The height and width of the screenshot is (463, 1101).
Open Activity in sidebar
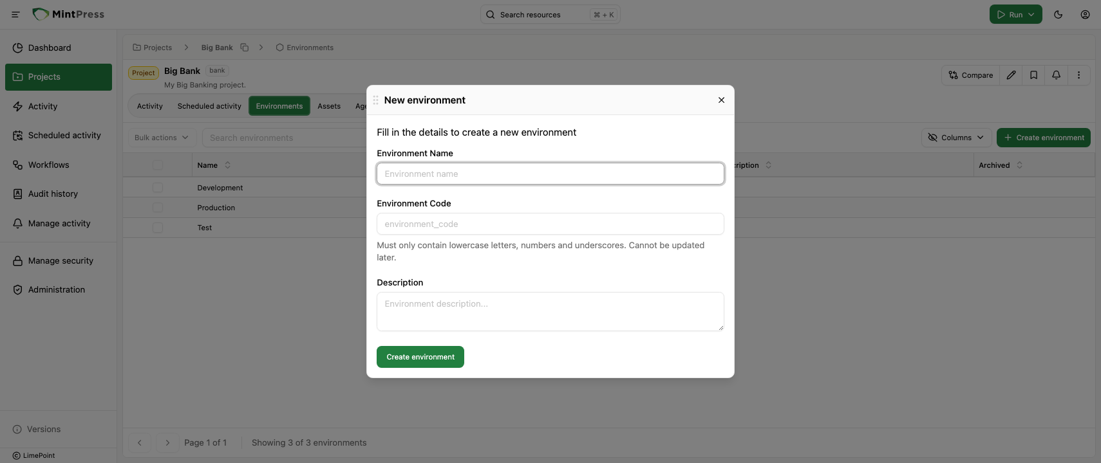59,106
